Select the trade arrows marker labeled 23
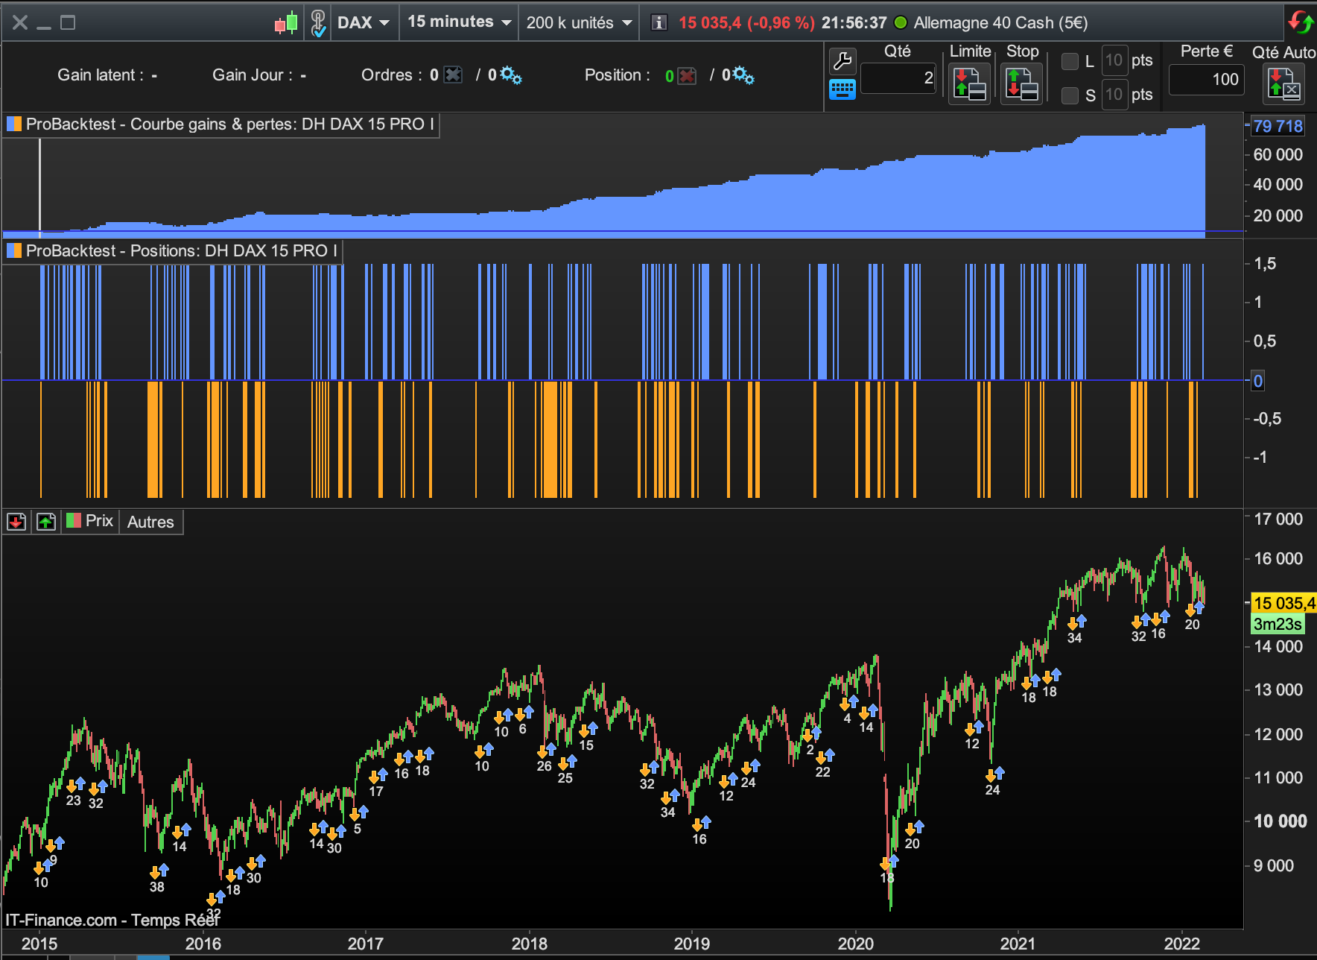The image size is (1317, 960). [75, 784]
